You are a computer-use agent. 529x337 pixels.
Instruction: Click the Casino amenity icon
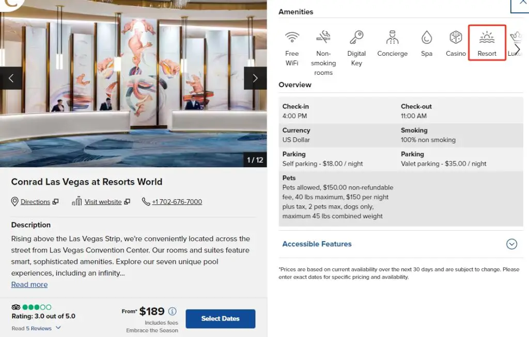[455, 37]
